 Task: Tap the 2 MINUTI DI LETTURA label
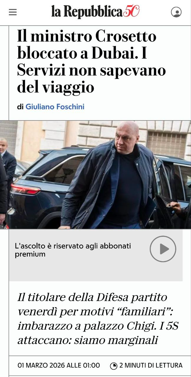point(151,366)
